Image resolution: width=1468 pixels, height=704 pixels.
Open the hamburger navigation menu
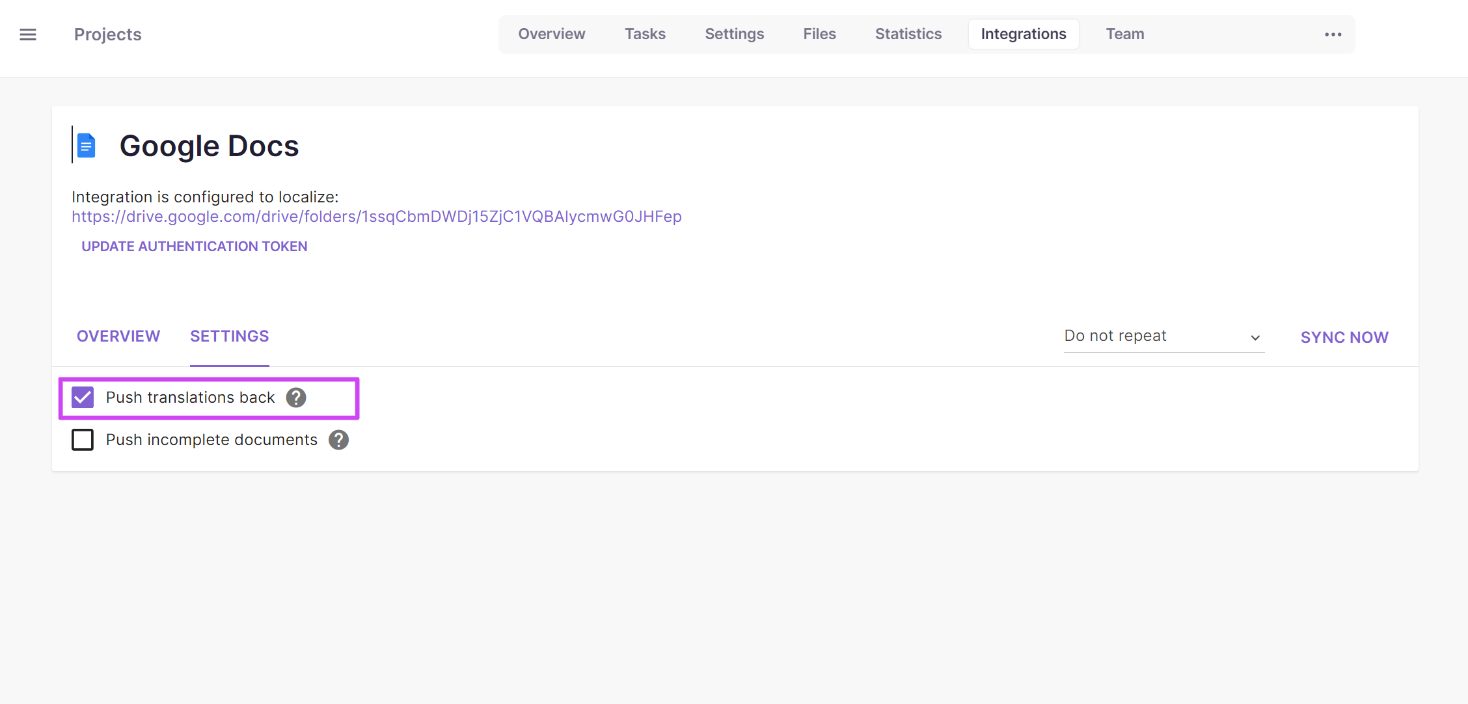coord(28,34)
